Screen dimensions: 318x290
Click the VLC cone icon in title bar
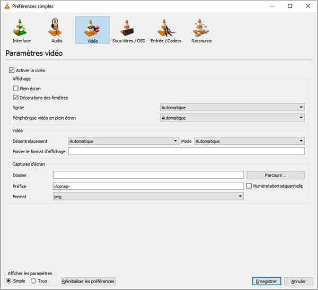tap(6, 6)
